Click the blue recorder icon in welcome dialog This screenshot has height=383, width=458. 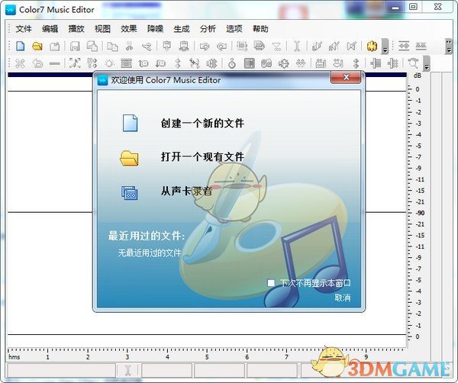click(x=130, y=193)
